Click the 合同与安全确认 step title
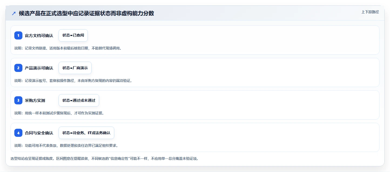The image size is (390, 172). (39, 133)
